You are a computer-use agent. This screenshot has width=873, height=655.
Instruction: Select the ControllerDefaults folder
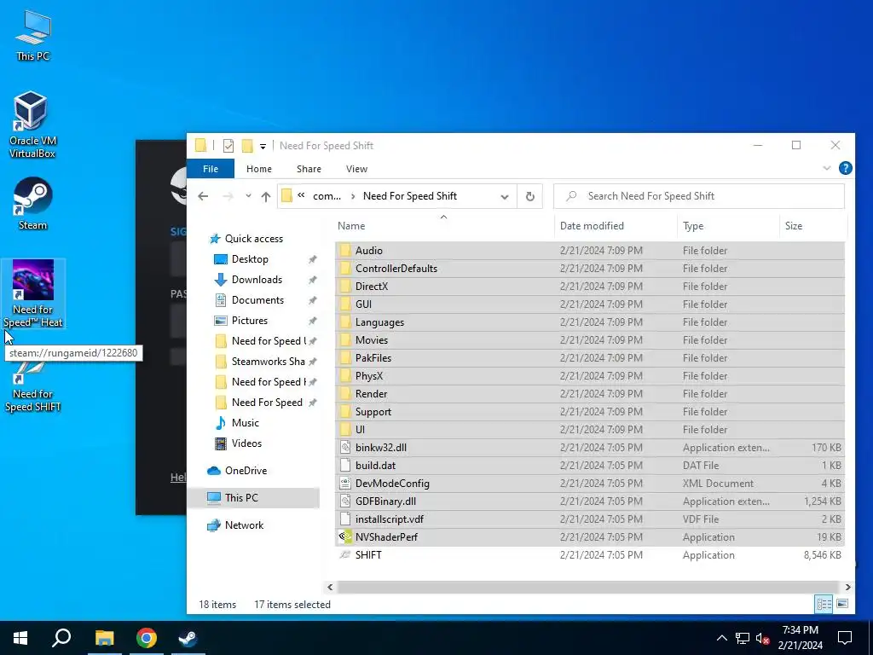click(396, 269)
